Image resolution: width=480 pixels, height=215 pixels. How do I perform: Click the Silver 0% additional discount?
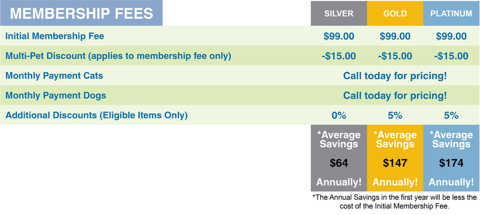click(339, 115)
